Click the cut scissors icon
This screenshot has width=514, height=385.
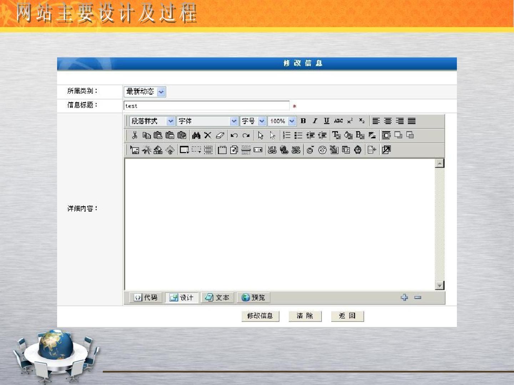(135, 135)
